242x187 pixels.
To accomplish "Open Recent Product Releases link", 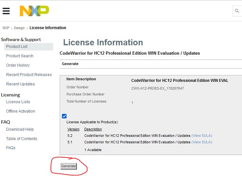I will pos(29,75).
